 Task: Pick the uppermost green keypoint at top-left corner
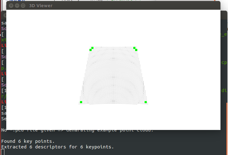92,48
